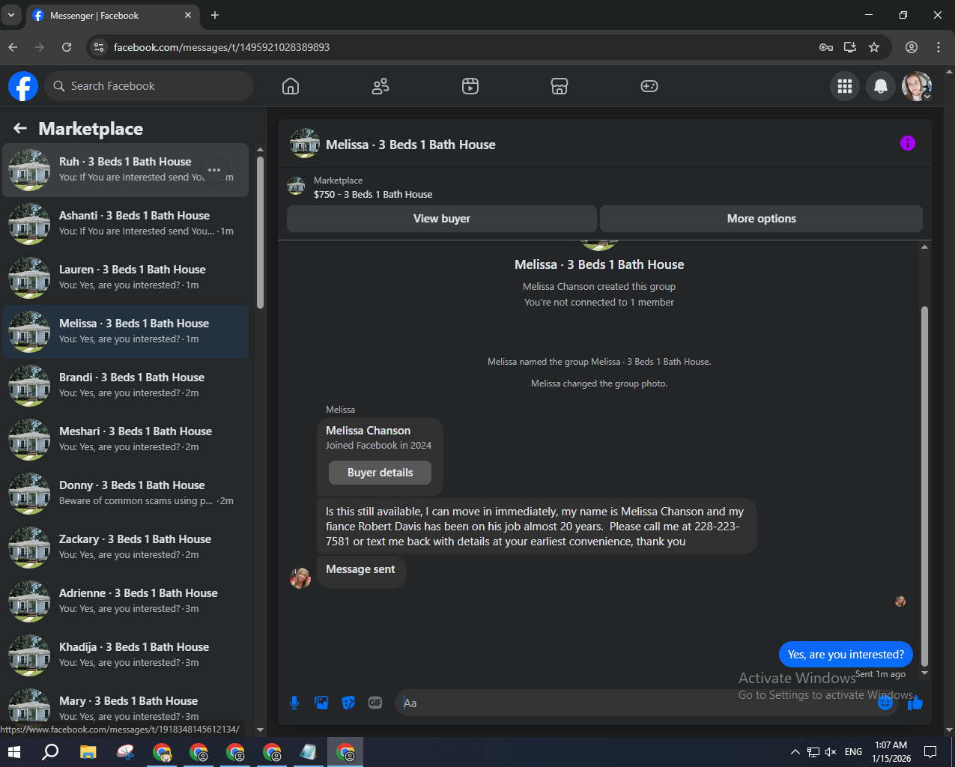Select Melissa conversation in chat list
The height and width of the screenshot is (767, 955).
point(126,332)
